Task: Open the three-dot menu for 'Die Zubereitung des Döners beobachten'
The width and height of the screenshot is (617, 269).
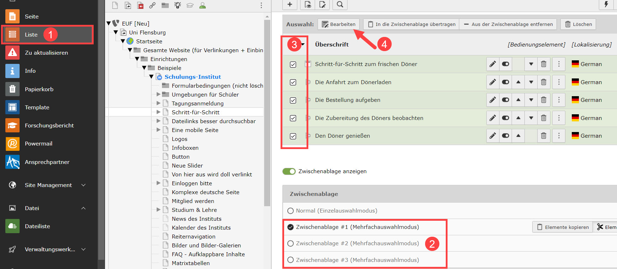Action: pyautogui.click(x=559, y=118)
